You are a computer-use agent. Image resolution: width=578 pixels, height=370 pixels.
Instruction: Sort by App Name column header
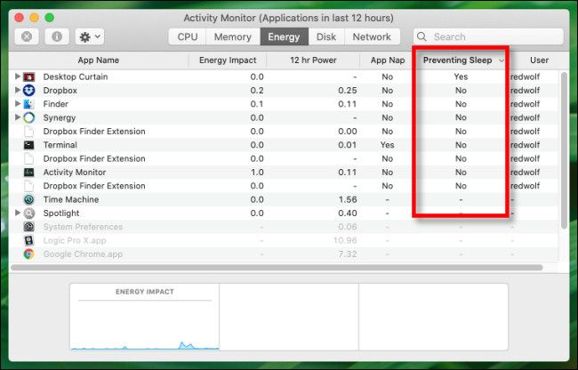pyautogui.click(x=99, y=60)
